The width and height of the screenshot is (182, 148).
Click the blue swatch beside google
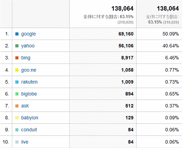click(17, 34)
